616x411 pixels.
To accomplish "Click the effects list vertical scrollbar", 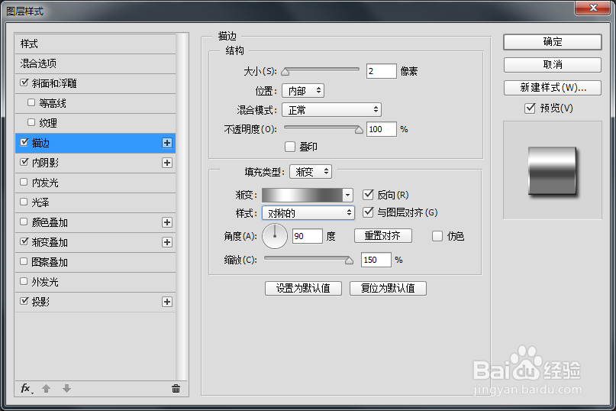I will click(181, 206).
